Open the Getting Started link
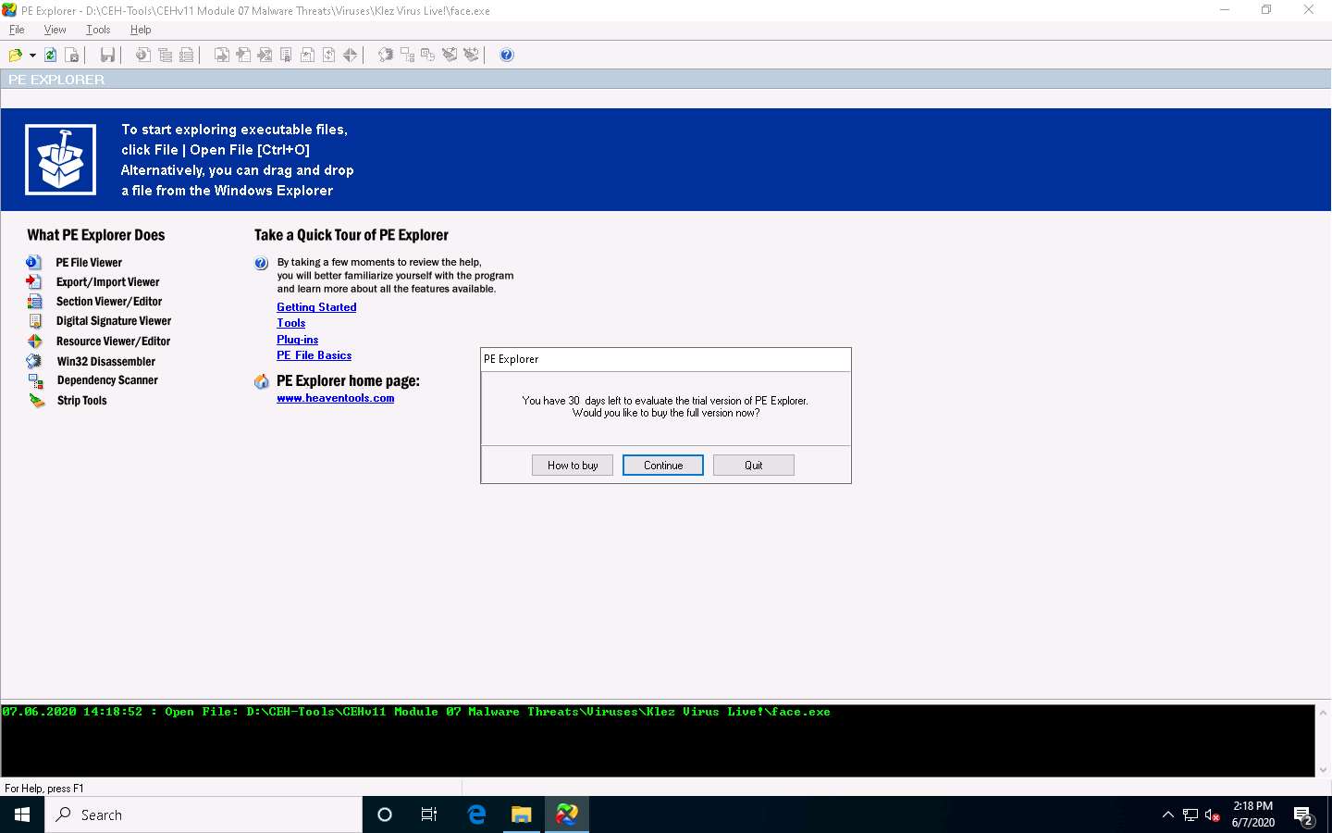 pyautogui.click(x=316, y=307)
